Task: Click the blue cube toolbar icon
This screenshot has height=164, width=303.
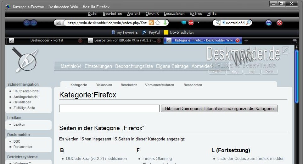Action: (x=184, y=23)
